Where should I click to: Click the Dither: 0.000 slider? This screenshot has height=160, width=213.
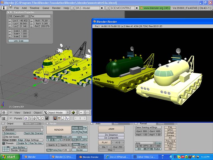coord(9,140)
